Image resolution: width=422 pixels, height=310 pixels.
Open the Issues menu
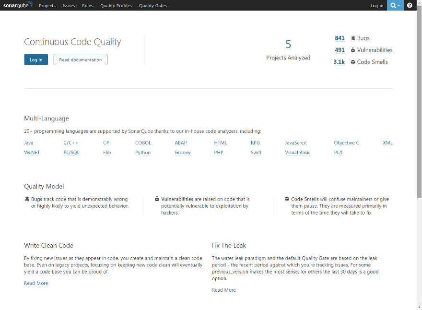pyautogui.click(x=69, y=6)
